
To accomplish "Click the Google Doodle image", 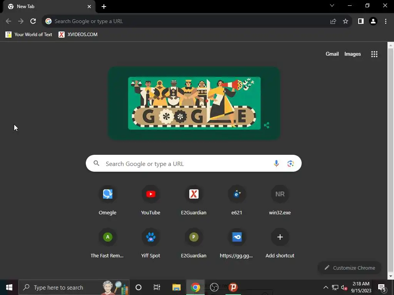I will 194,103.
